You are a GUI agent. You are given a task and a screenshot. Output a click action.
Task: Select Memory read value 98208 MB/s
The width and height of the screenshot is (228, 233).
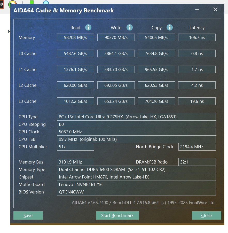coord(75,37)
